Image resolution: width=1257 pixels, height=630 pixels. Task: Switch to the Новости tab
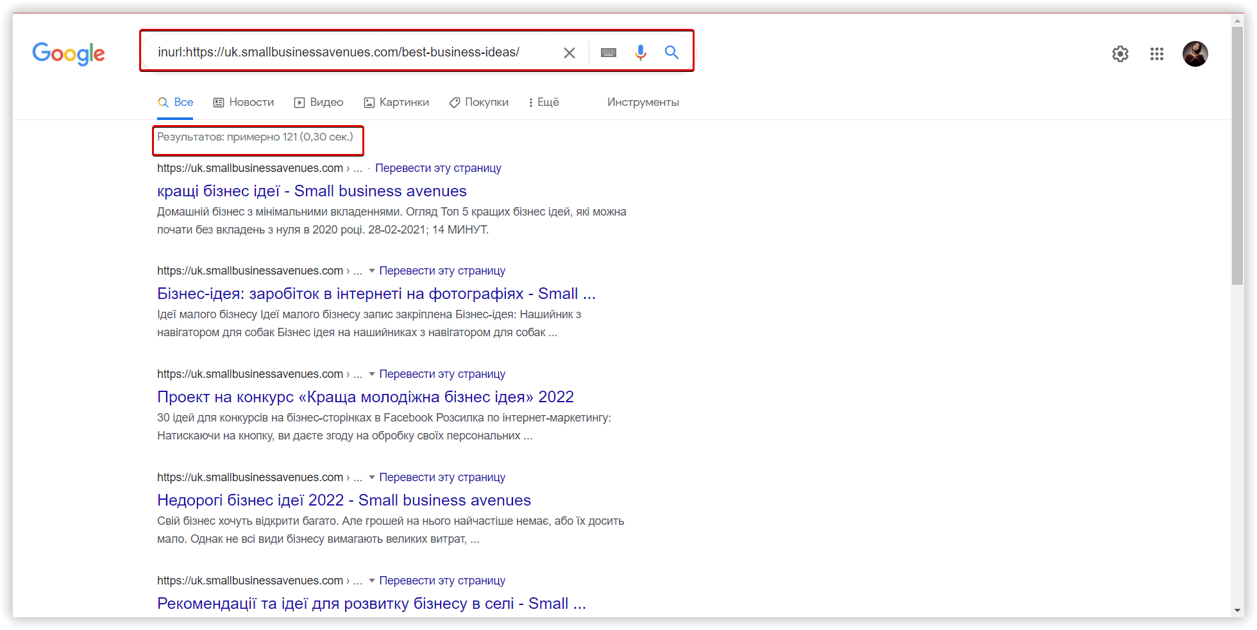point(244,102)
